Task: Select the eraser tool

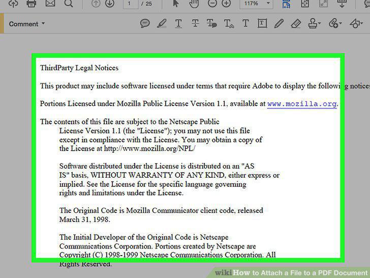Action: click(x=296, y=23)
